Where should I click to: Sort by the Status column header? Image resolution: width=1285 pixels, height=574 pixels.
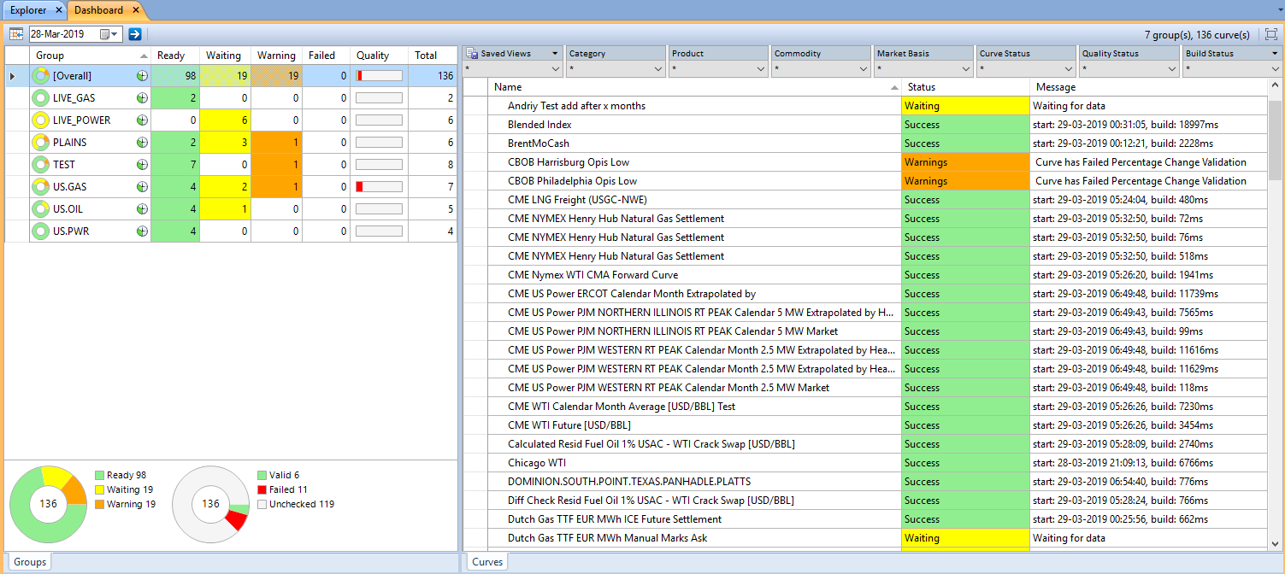click(964, 87)
